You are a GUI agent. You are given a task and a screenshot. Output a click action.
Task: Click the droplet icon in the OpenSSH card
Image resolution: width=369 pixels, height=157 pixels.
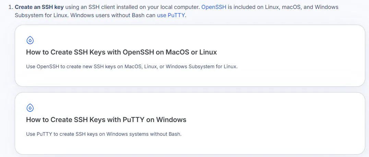[30, 40]
